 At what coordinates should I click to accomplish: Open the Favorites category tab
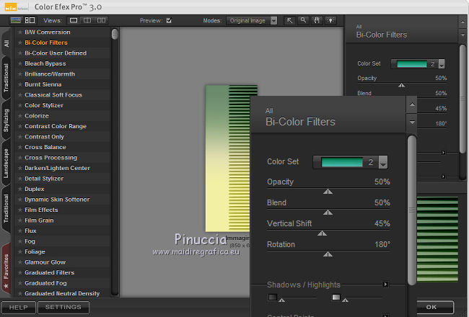click(6, 267)
